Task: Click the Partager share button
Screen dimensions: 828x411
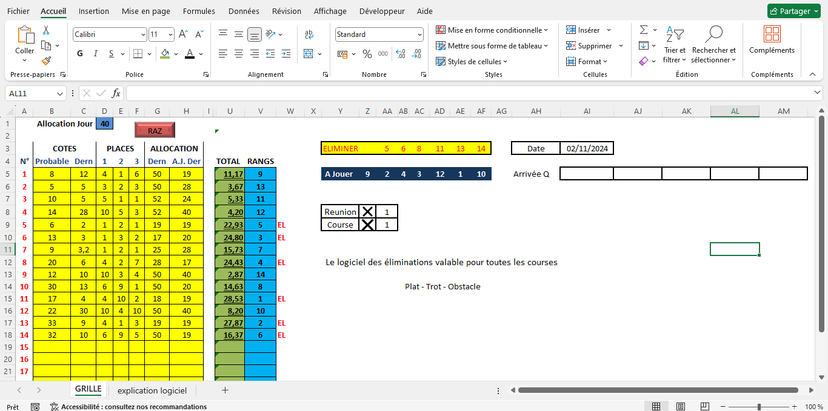Action: tap(794, 11)
